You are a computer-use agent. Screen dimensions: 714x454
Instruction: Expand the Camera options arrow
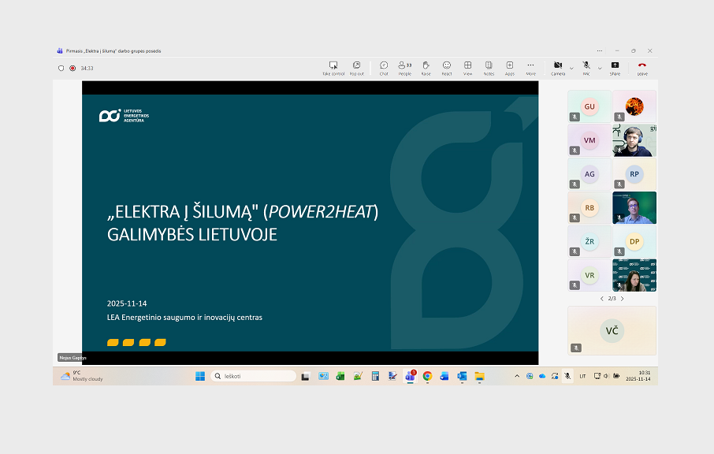[571, 68]
